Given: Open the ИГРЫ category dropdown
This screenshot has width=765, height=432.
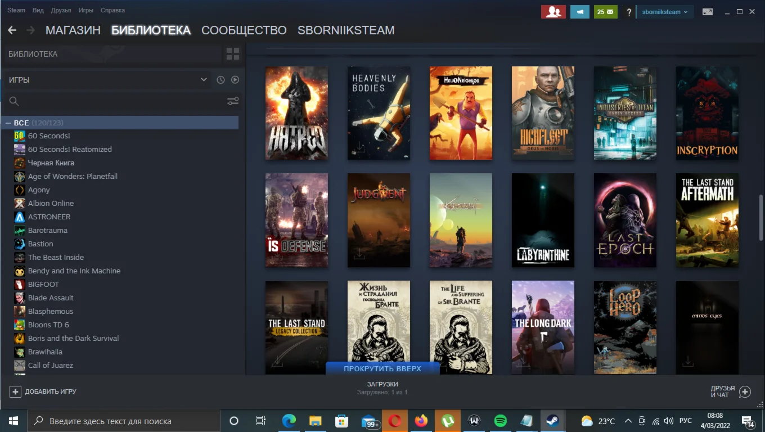Looking at the screenshot, I should pos(107,80).
